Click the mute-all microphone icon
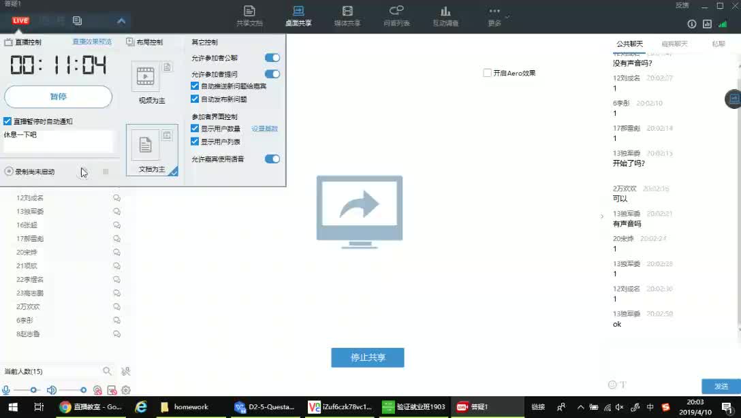Viewport: 741px width, 418px height. pos(126,371)
